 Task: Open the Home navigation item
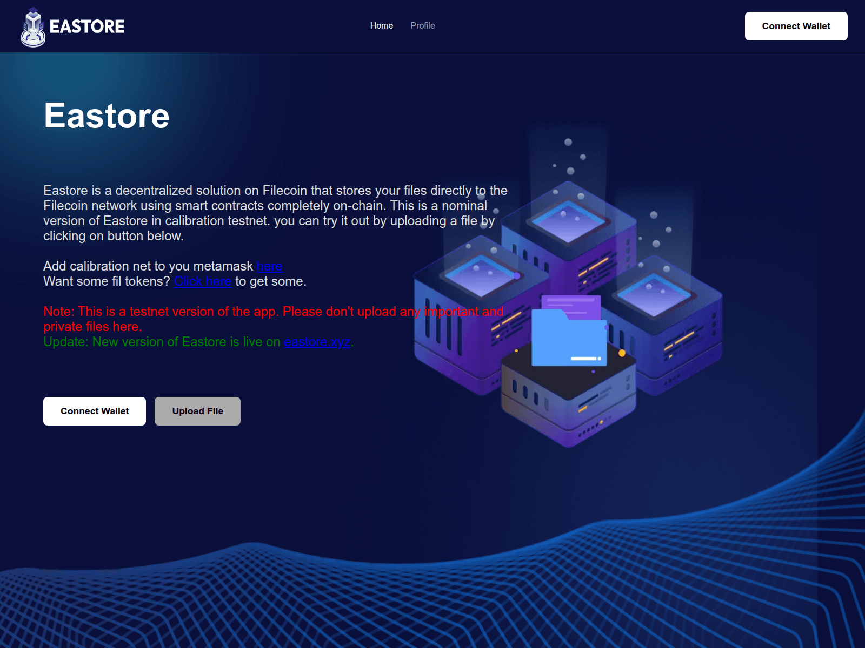click(x=381, y=25)
